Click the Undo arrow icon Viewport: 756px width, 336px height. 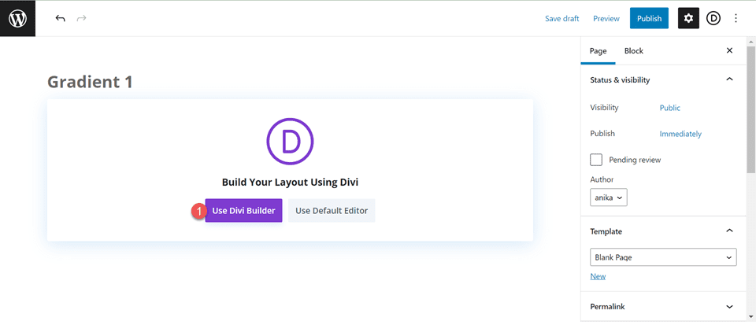61,18
